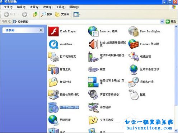The height and width of the screenshot is (133, 178).
Task: Click the QuickTime label text
Action: tap(66, 44)
